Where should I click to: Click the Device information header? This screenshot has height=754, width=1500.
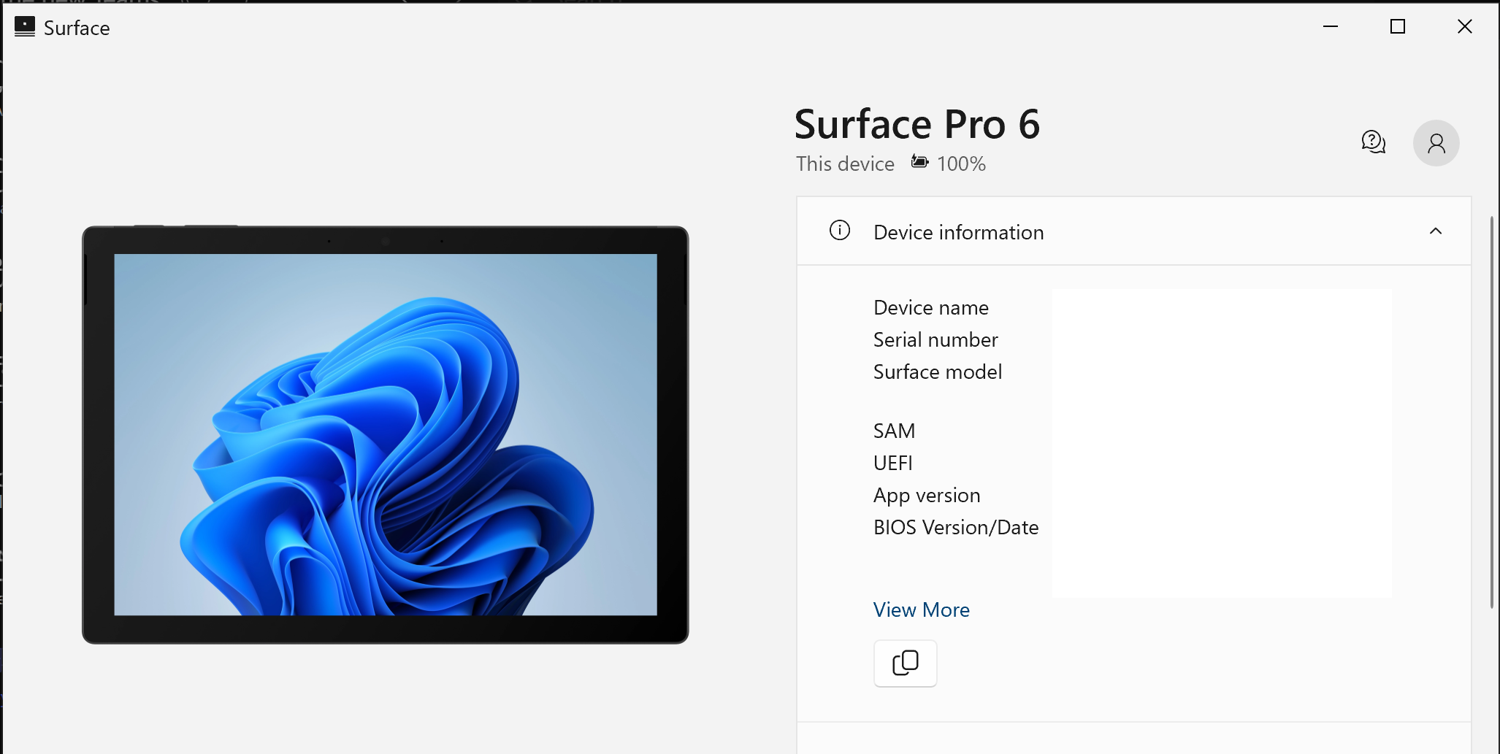[x=958, y=232]
